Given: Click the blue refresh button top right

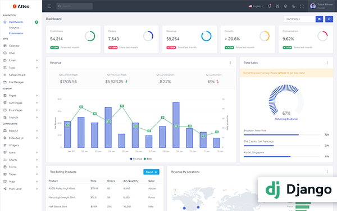Looking at the screenshot, I should [x=329, y=19].
